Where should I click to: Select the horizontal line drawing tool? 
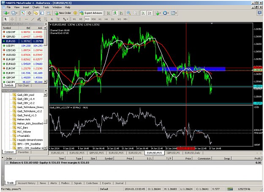26,19
